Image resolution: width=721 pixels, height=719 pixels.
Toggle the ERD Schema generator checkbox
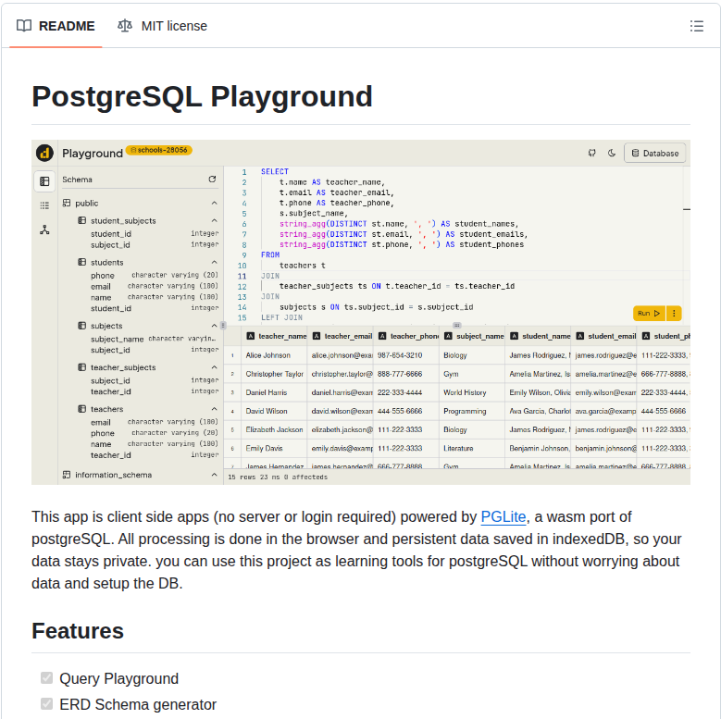46,703
